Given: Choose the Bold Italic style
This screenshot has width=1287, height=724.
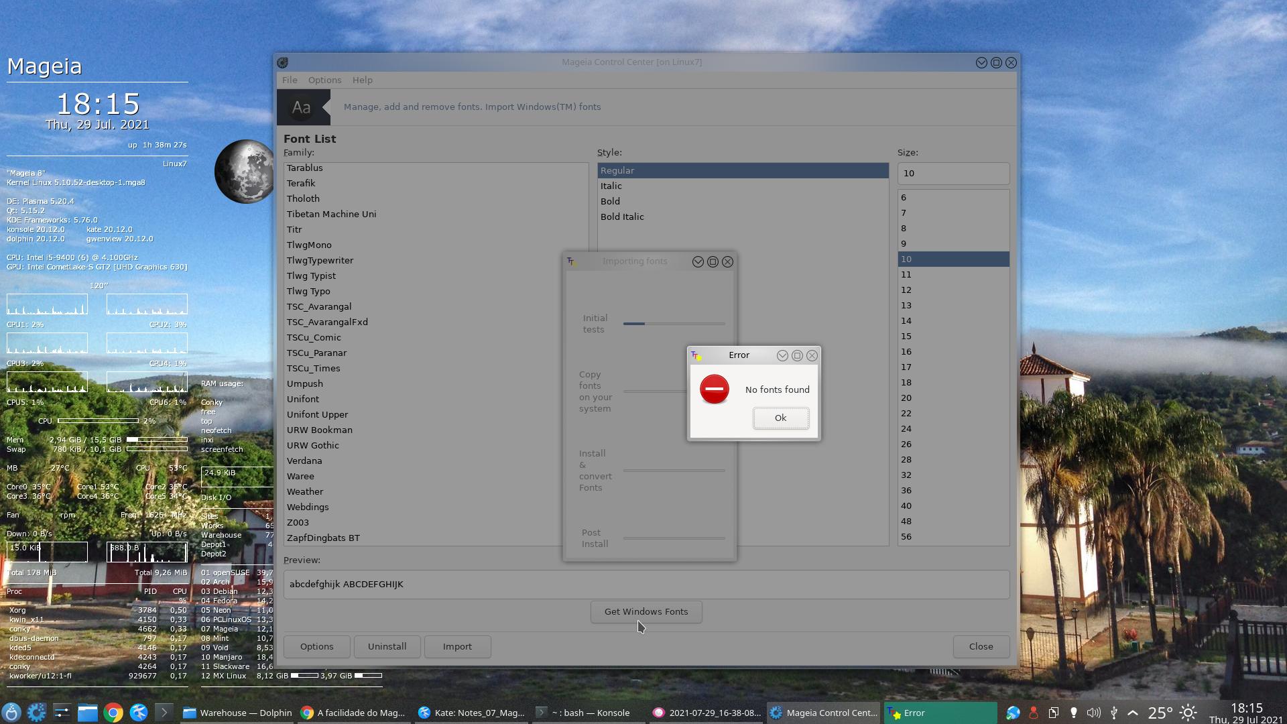Looking at the screenshot, I should coord(743,217).
